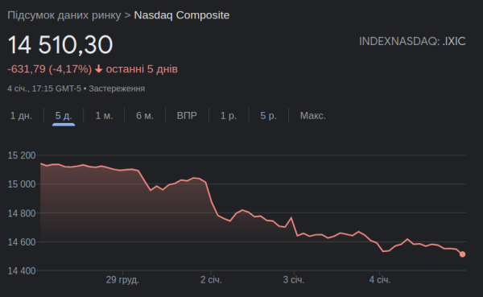Open the Підсумок даних ринку breadcrumb link
The width and height of the screenshot is (483, 297).
click(x=64, y=15)
